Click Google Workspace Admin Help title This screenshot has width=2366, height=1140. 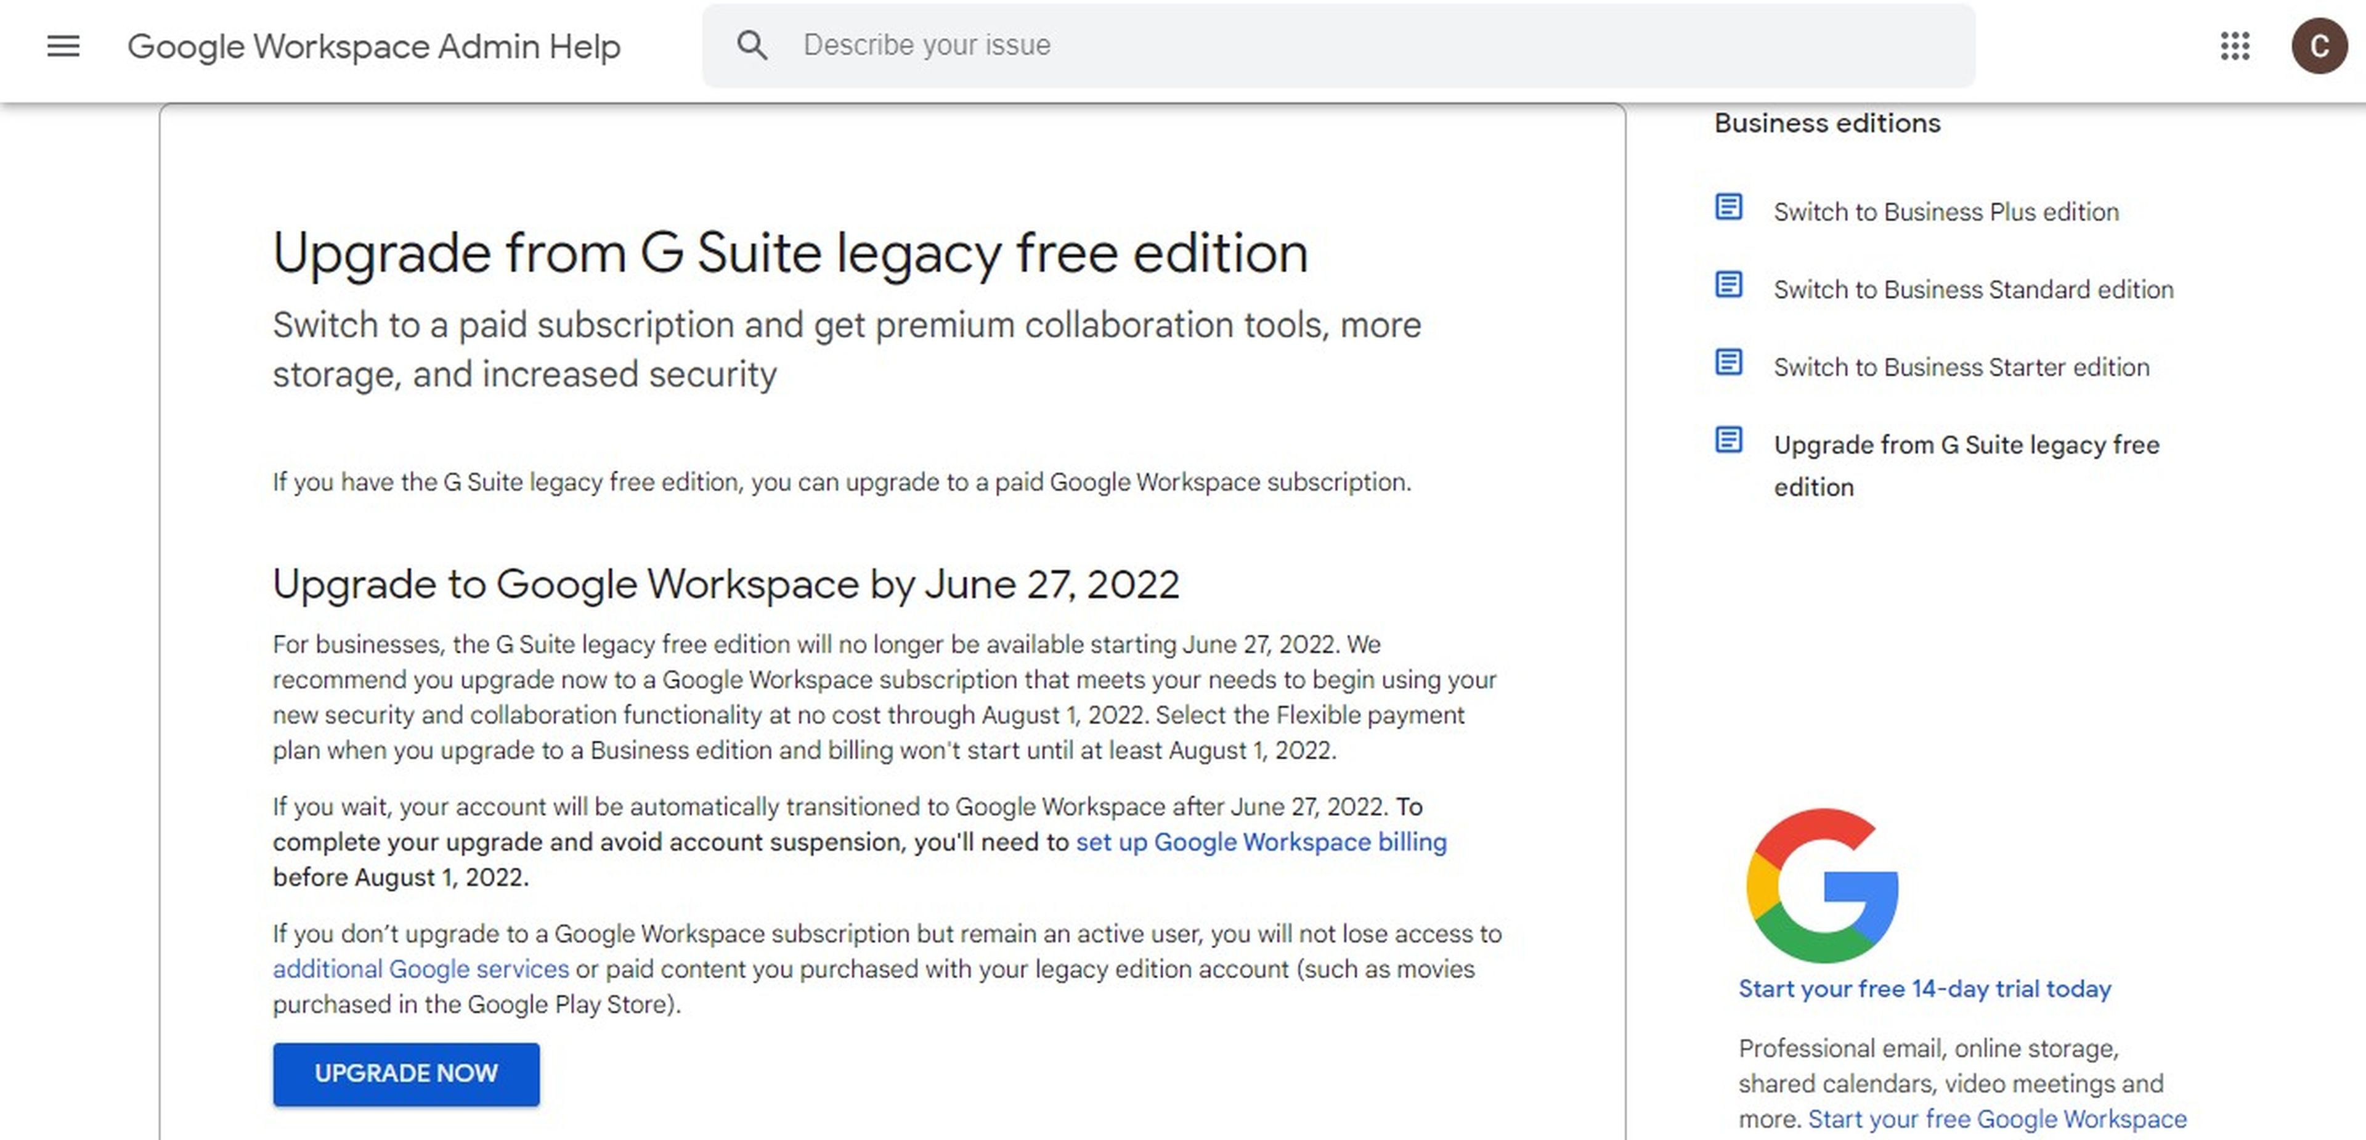374,46
